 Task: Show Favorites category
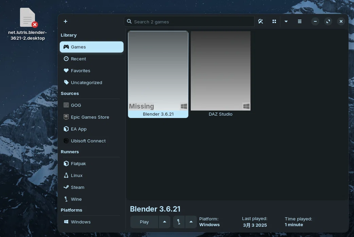click(91, 71)
